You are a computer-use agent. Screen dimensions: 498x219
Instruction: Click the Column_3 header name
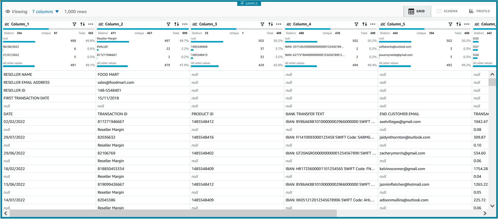click(x=208, y=24)
